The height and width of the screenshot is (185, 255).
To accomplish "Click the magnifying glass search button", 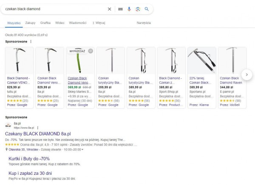I will [x=147, y=9].
